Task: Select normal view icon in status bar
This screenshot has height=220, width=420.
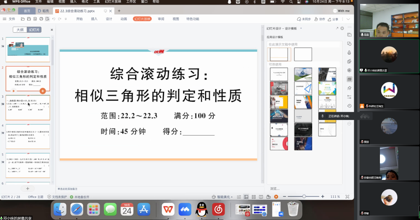Action: [x=246, y=197]
